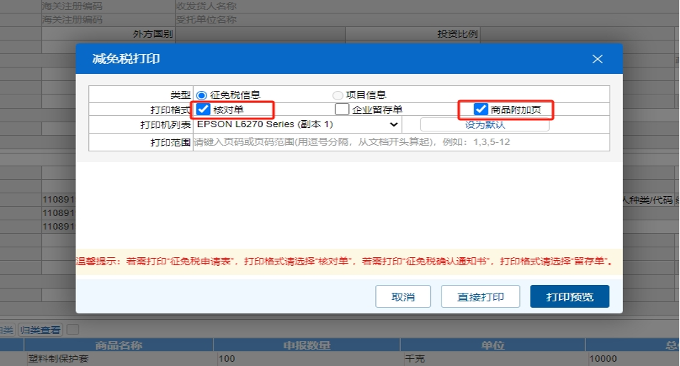This screenshot has height=366, width=680.
Task: Click 直接打印 to print directly
Action: coord(481,297)
